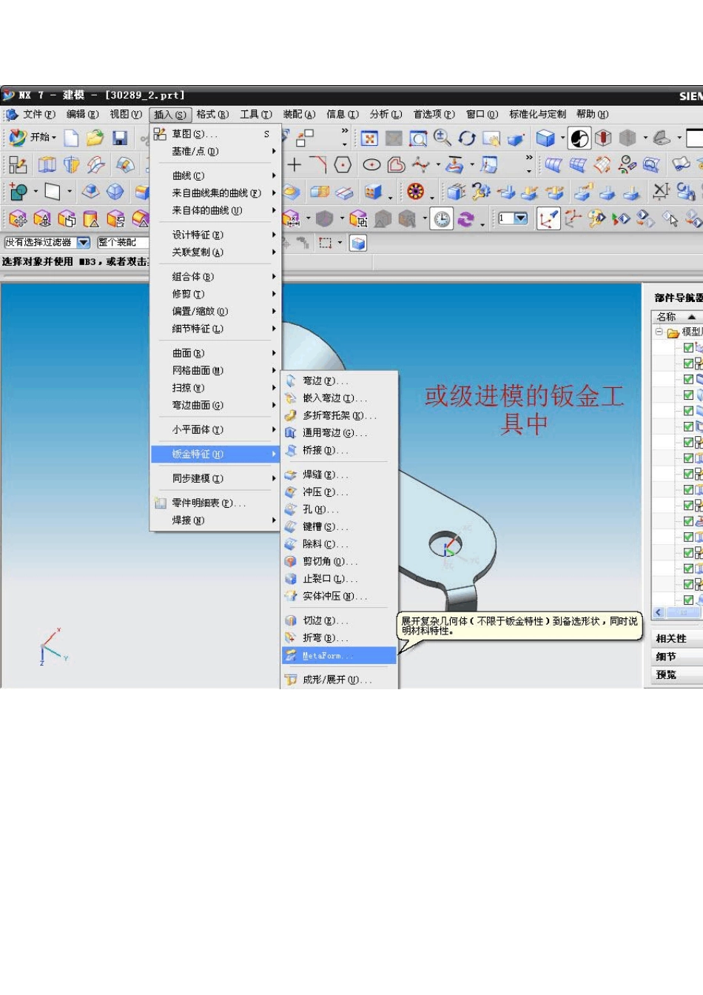
Task: Open the 设计特征 submenu
Action: click(x=215, y=235)
